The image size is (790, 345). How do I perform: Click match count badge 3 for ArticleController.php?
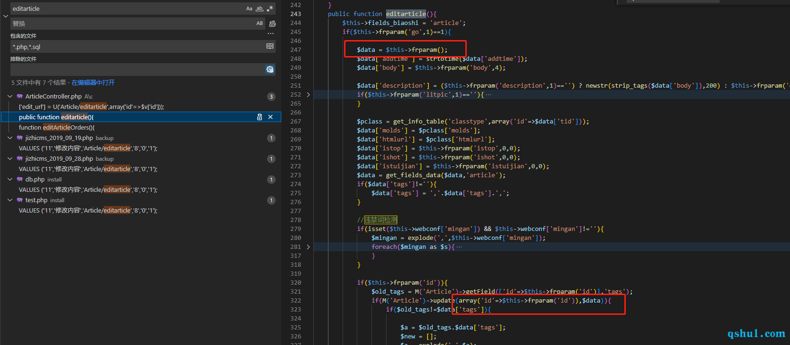[x=271, y=97]
